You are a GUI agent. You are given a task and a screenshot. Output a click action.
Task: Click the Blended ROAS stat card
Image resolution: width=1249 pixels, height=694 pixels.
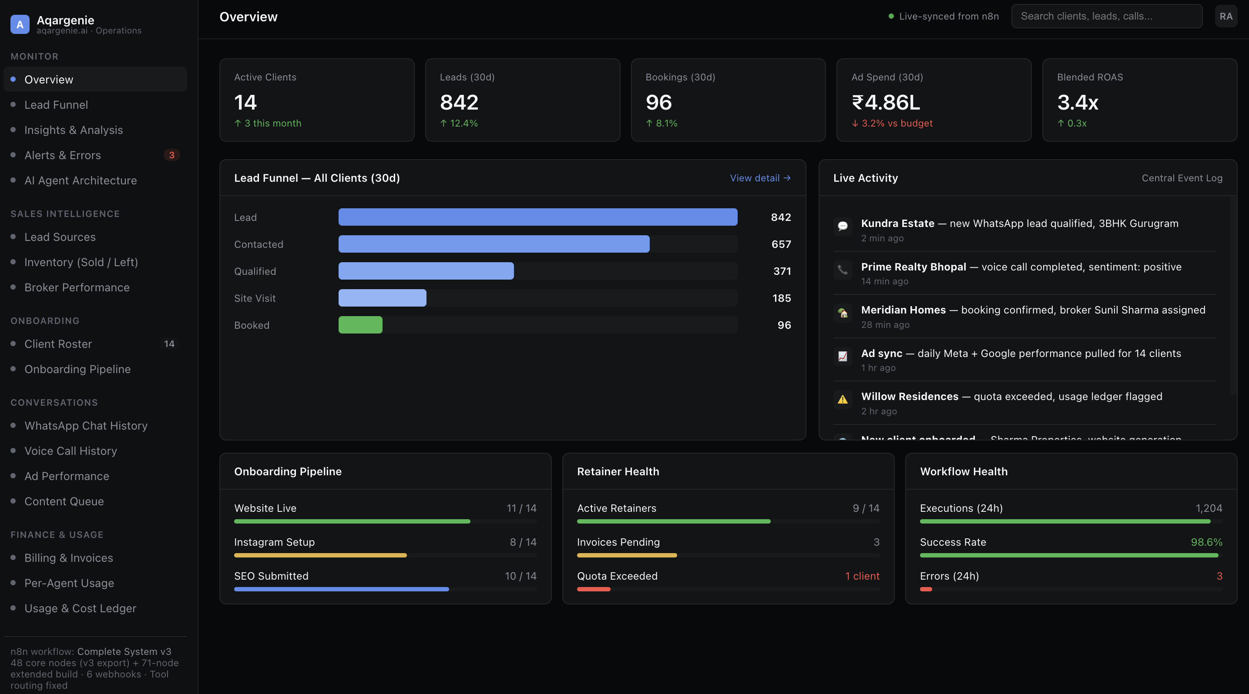(x=1139, y=100)
